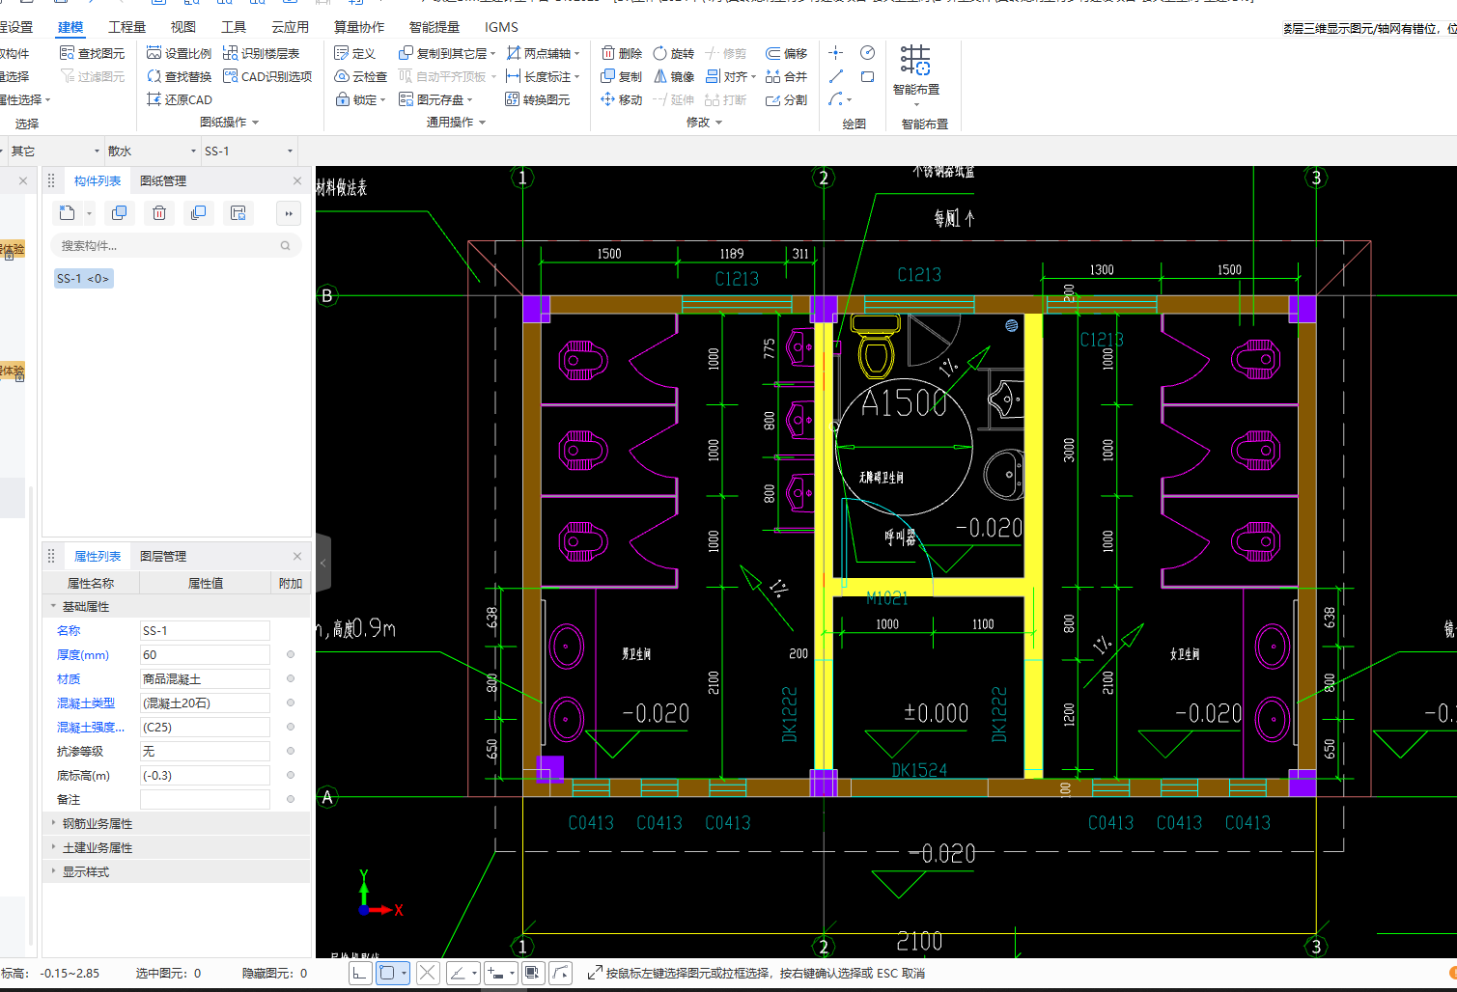Click 名称 value field SS-1
Screen dimensions: 1457x992
point(205,630)
